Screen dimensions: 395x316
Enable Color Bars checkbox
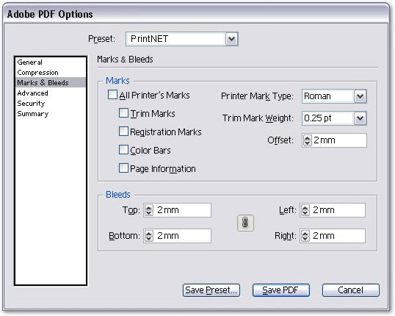(x=123, y=150)
